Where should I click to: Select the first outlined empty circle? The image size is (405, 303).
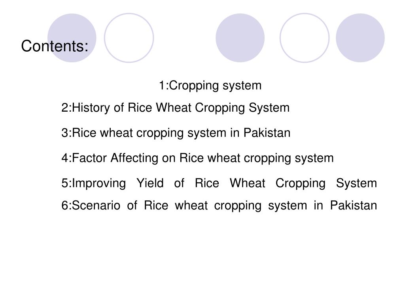[129, 38]
